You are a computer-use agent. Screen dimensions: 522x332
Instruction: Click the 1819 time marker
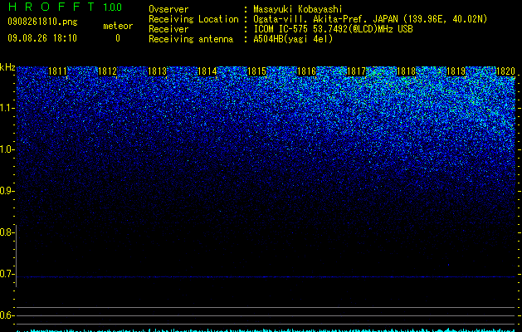tap(456, 71)
